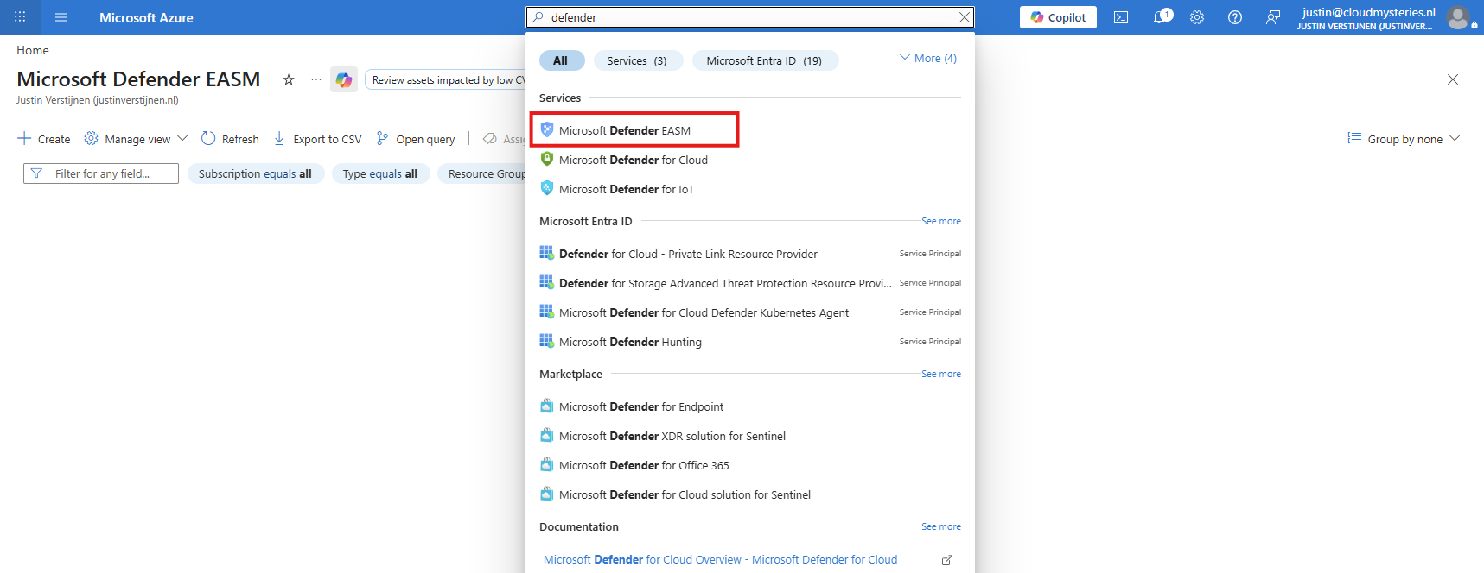Click the Copilot button
Viewport: 1484px width, 573px height.
tap(1058, 17)
